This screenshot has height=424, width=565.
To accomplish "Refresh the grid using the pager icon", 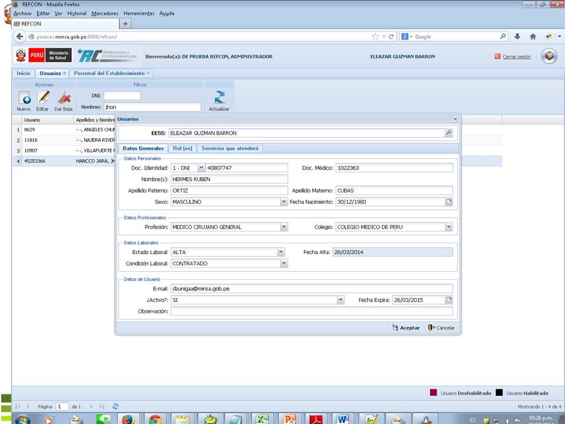I will pyautogui.click(x=115, y=406).
